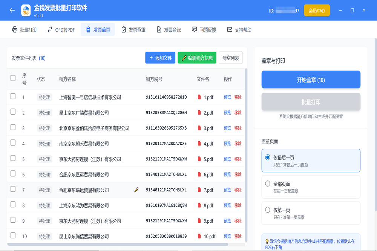
Task: Choose the 仅第一页 stamping option
Action: tap(268, 210)
